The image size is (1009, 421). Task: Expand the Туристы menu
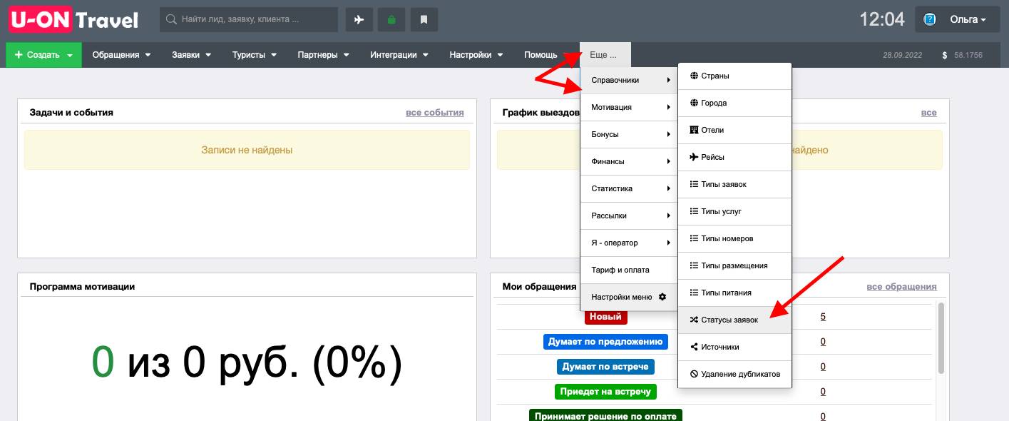click(254, 55)
